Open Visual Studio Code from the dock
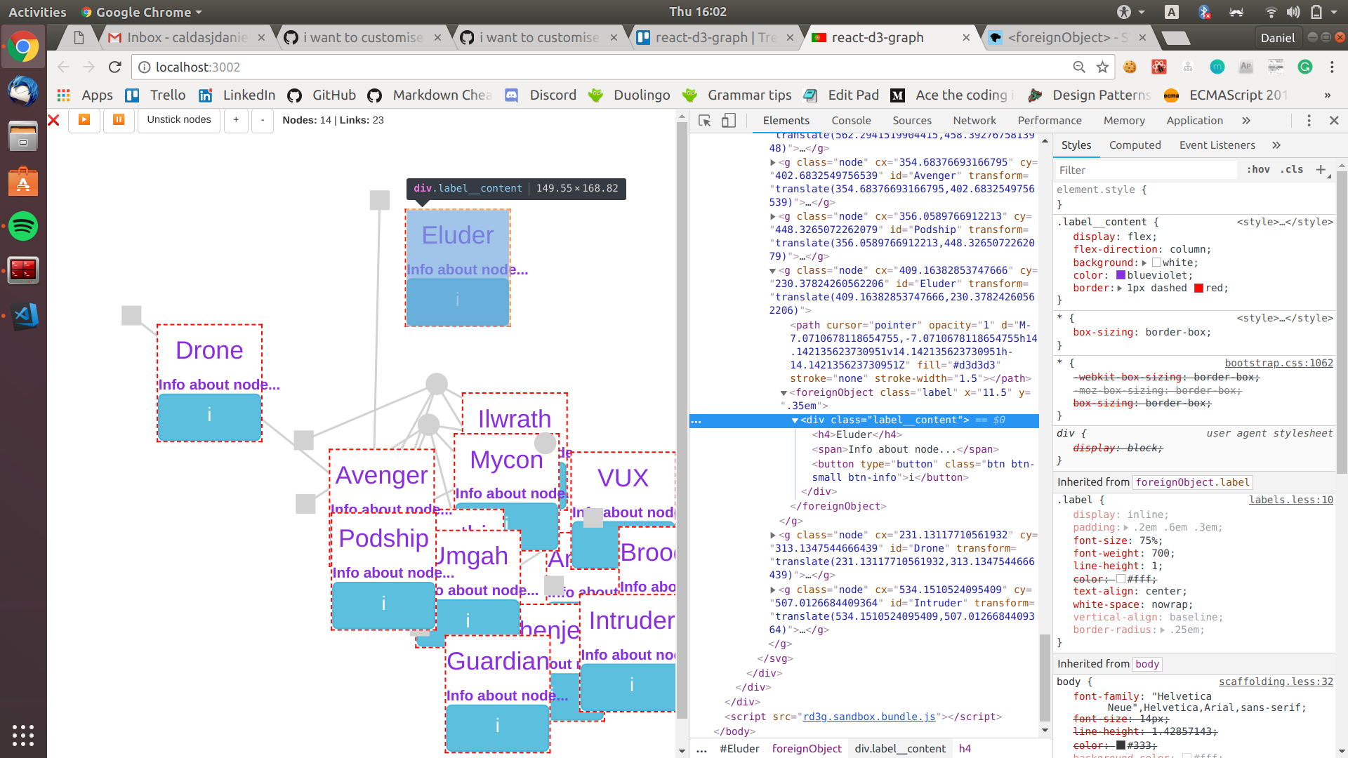This screenshot has width=1348, height=758. [x=23, y=315]
